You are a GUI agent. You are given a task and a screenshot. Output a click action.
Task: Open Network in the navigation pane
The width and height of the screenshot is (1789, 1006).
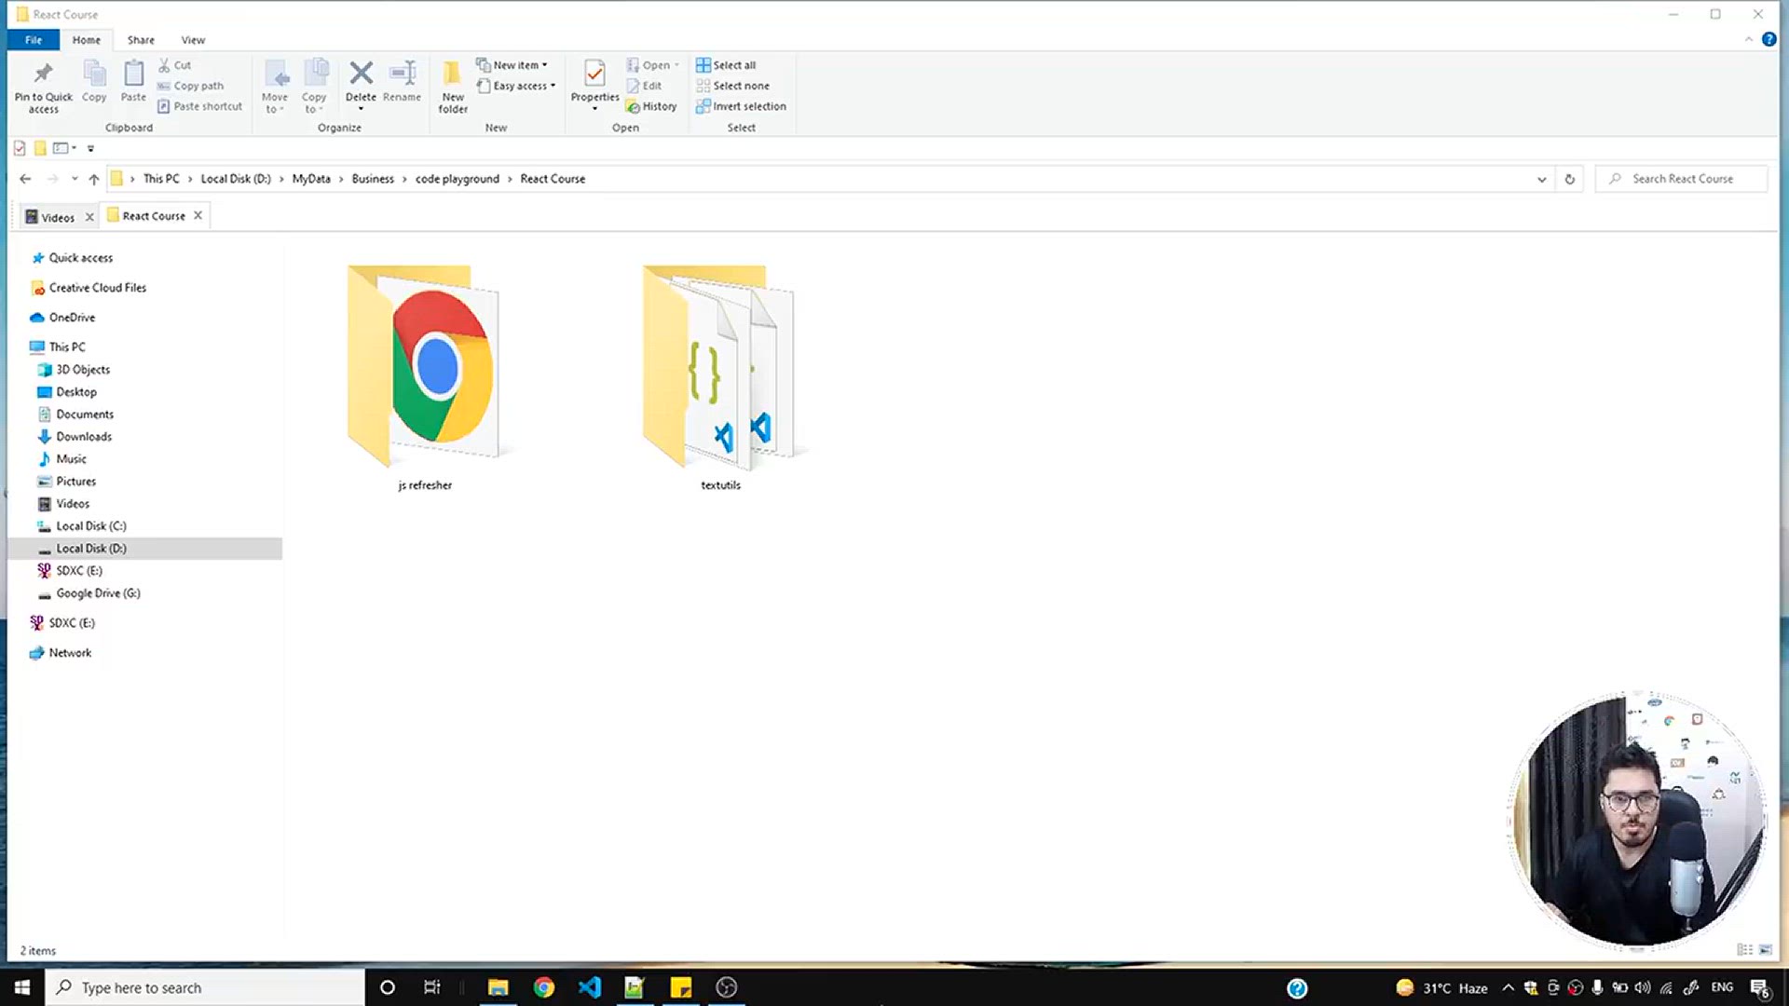tap(70, 653)
